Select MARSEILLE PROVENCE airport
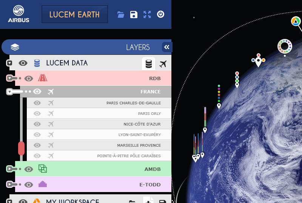This screenshot has width=302, height=203. tap(139, 146)
